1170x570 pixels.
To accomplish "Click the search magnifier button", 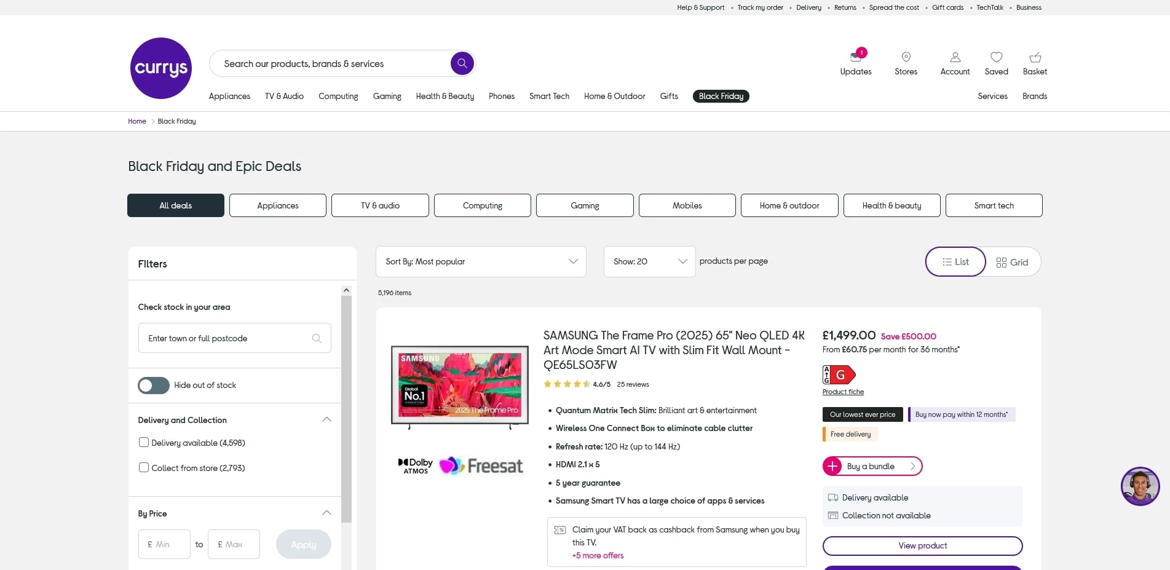I will coord(462,63).
